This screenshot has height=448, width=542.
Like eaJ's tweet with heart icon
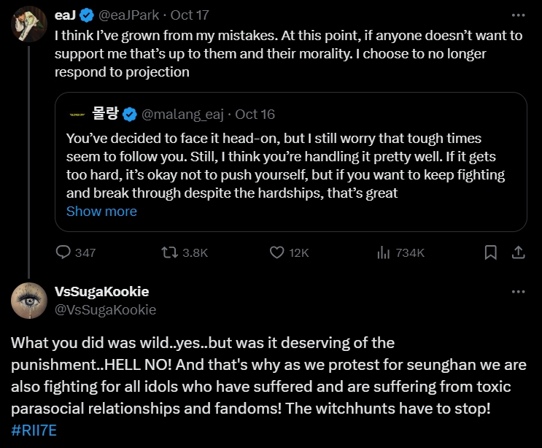(x=276, y=252)
